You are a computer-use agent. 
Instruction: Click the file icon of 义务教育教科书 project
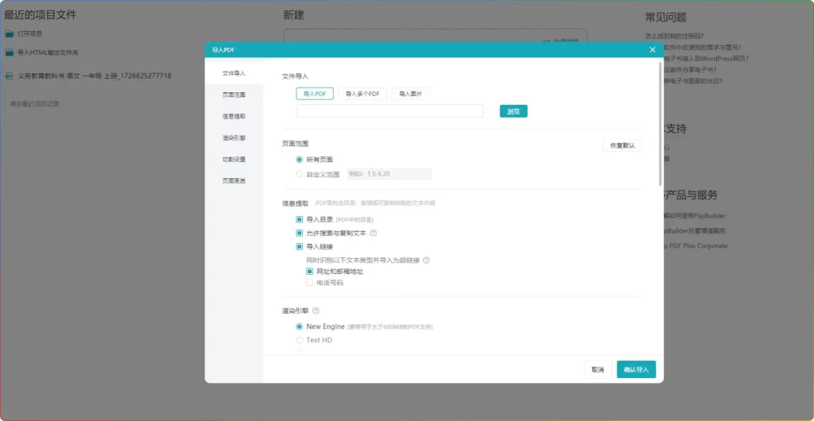[10, 76]
